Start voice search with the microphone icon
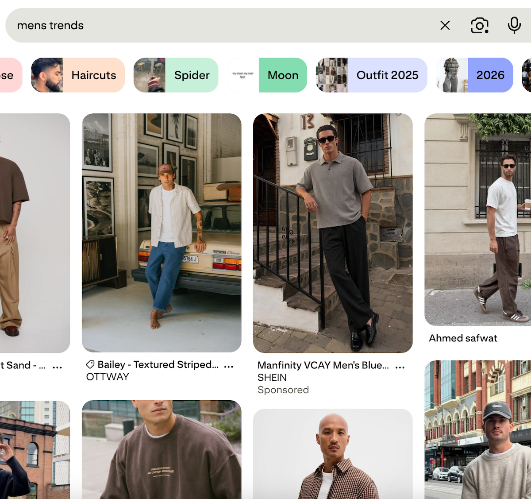The image size is (531, 499). [x=514, y=25]
